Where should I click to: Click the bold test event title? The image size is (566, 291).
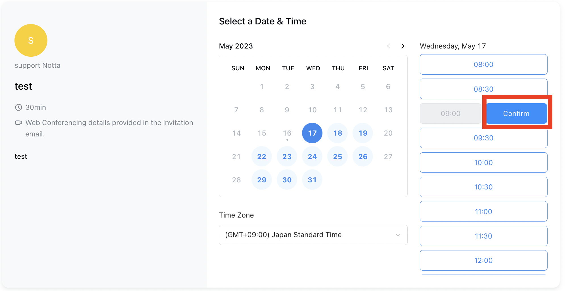pyautogui.click(x=23, y=86)
